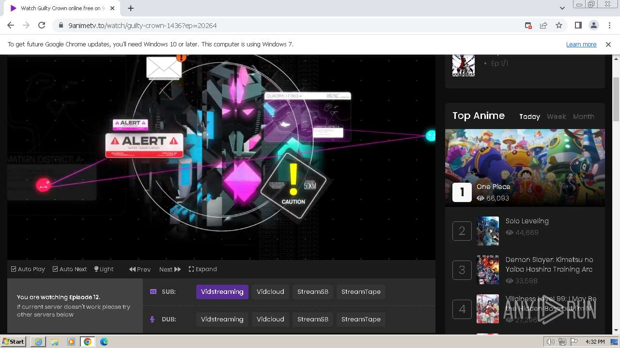The width and height of the screenshot is (620, 348).
Task: Open Villainess Level 99 link
Action: [551, 304]
